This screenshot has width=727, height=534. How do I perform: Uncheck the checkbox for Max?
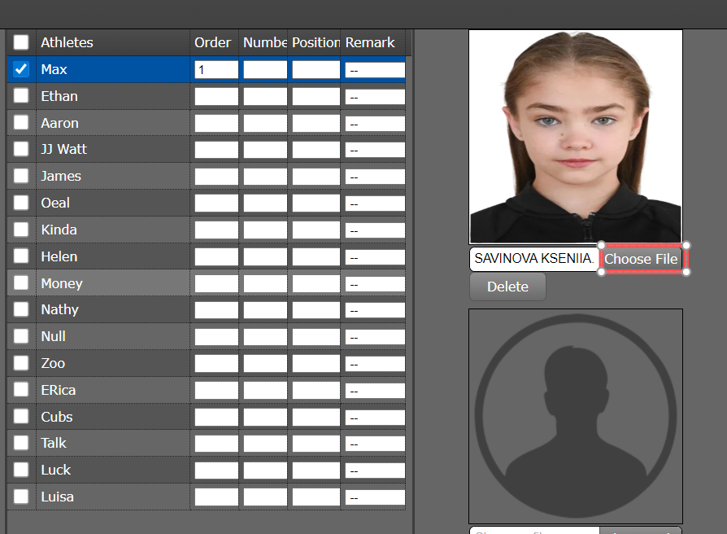(x=21, y=70)
